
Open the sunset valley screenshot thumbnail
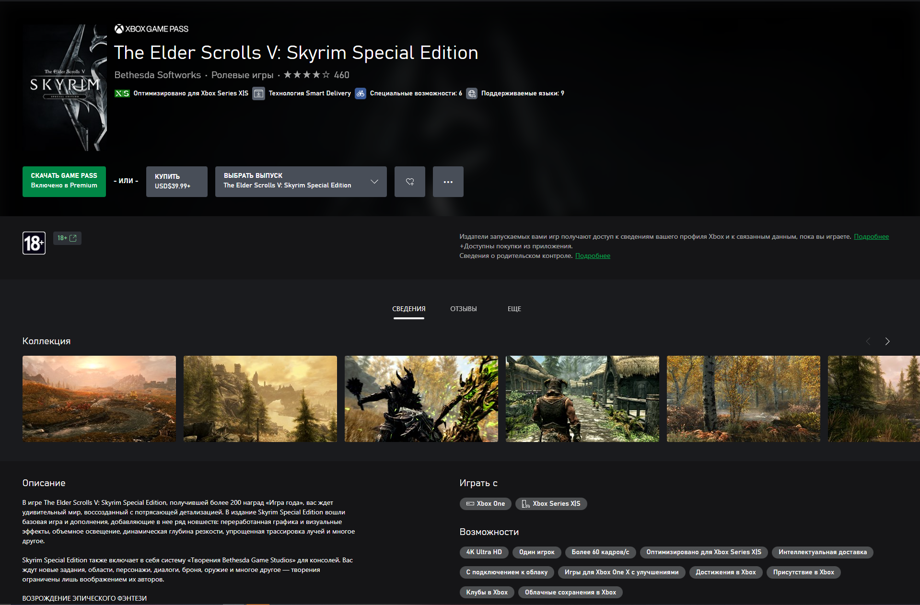pos(99,399)
